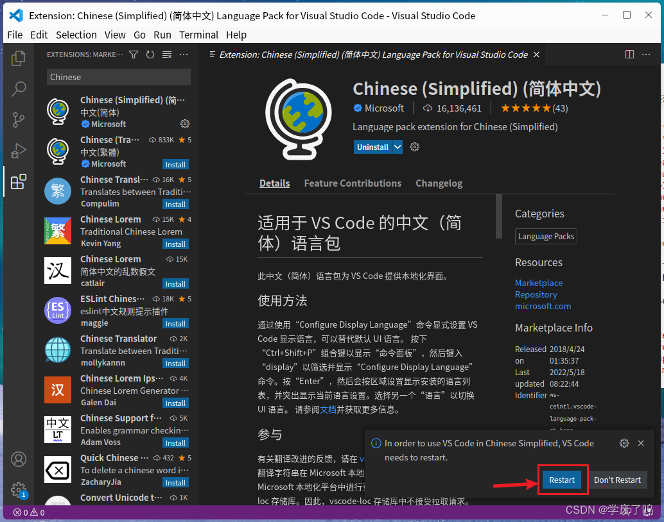Image resolution: width=664 pixels, height=522 pixels.
Task: Open the File menu
Action: [x=15, y=35]
